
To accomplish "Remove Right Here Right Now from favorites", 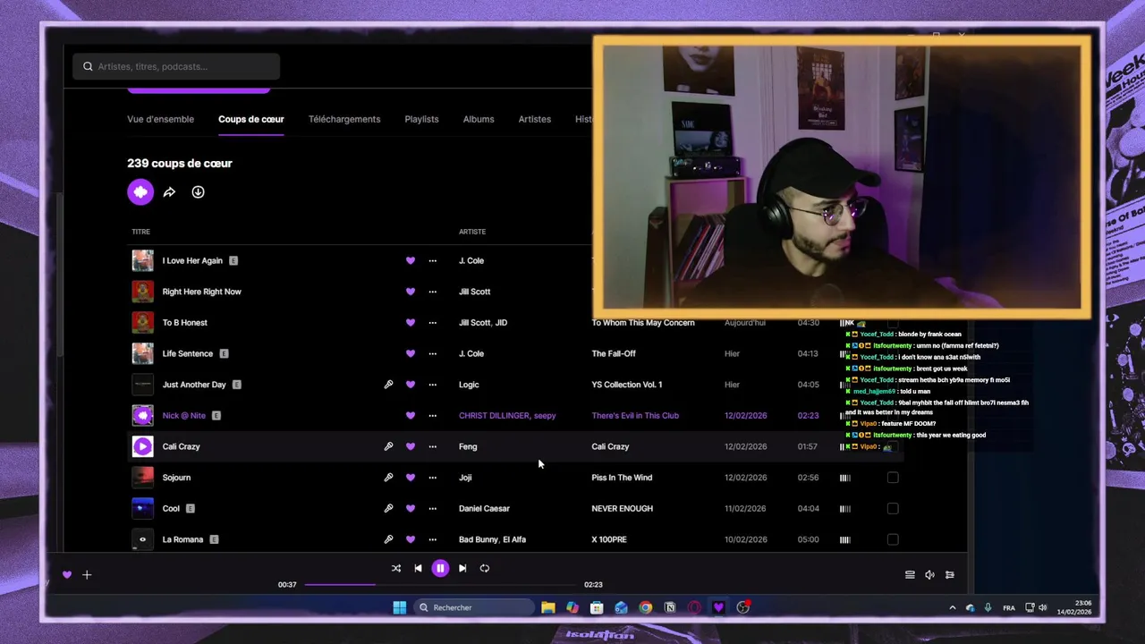I will pos(411,292).
